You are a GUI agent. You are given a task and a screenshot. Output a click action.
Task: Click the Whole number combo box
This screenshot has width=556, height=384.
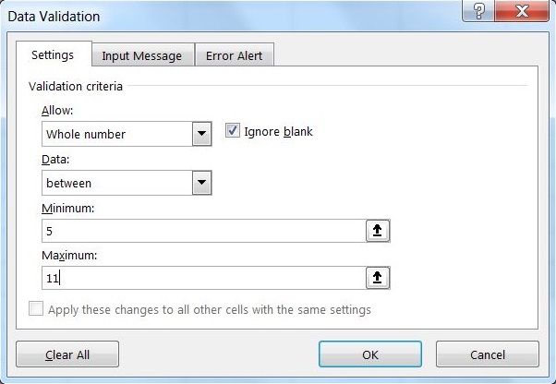coord(116,134)
